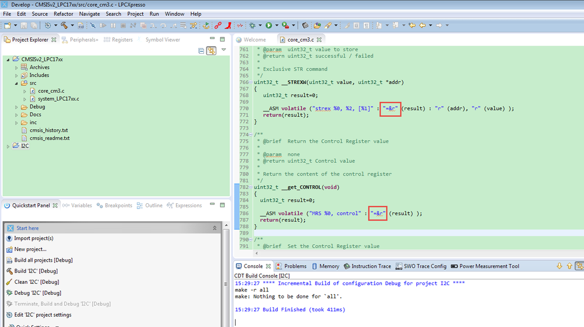Minimize the Project Explorer panel
584x327 pixels.
click(x=212, y=39)
